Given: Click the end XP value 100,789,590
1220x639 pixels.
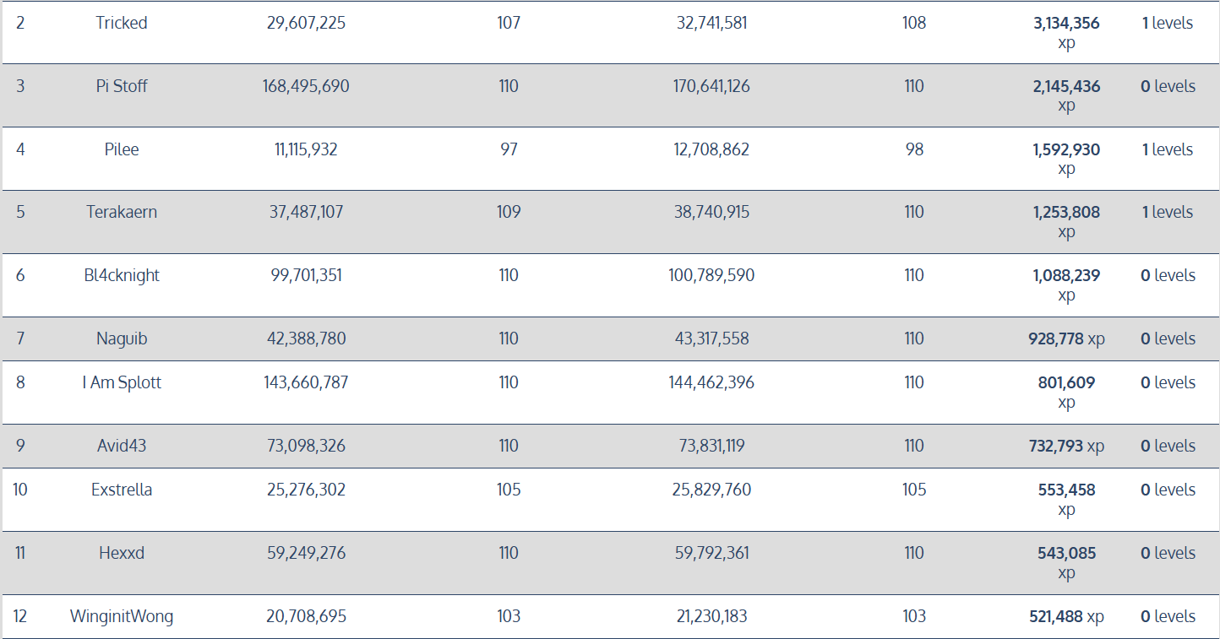Looking at the screenshot, I should click(x=711, y=275).
